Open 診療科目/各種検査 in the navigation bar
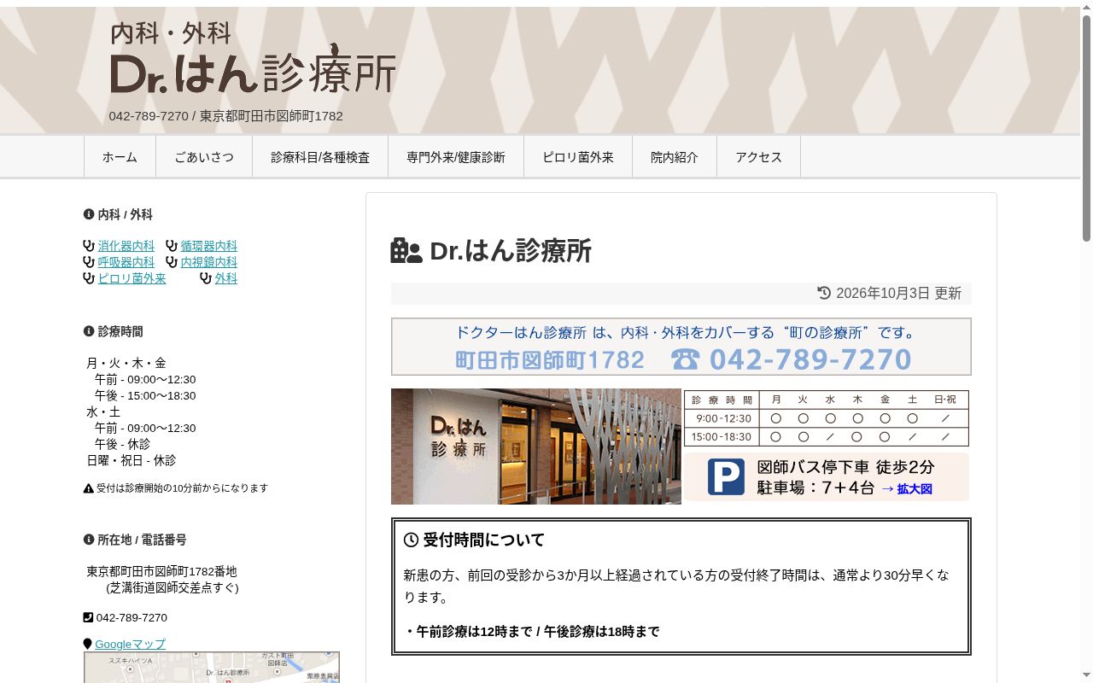 tap(320, 157)
